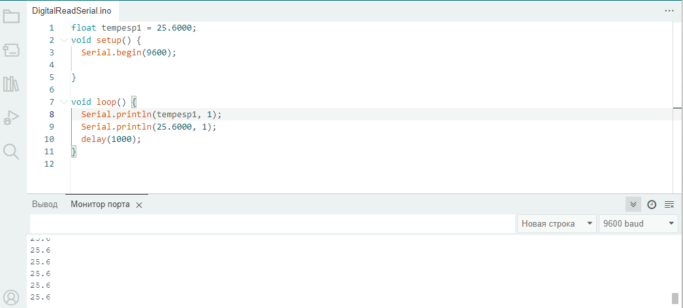Open the editor tab more options menu
Viewport: 683px width, 308px height.
click(x=669, y=11)
